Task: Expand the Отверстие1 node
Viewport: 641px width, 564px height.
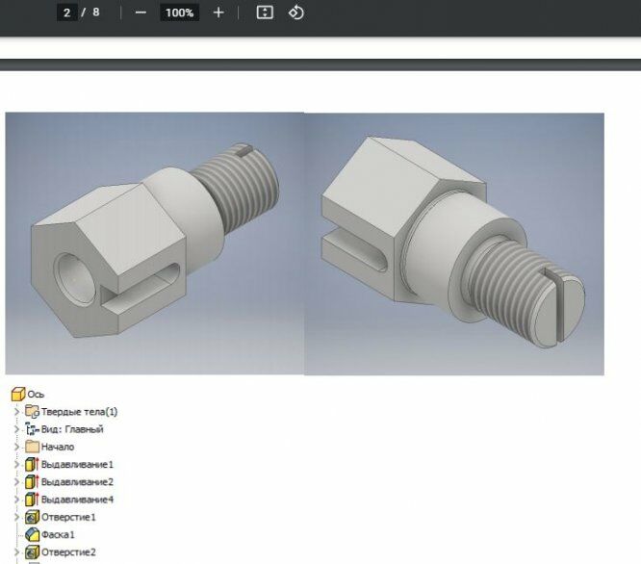Action: pos(16,517)
